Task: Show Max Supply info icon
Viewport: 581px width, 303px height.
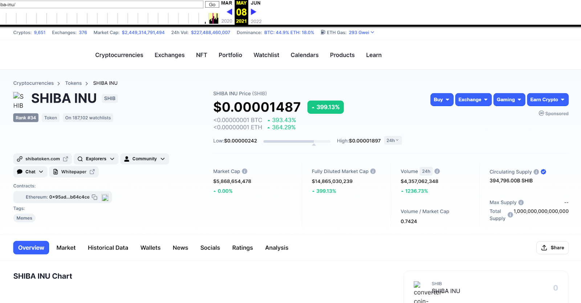Action: click(x=521, y=202)
